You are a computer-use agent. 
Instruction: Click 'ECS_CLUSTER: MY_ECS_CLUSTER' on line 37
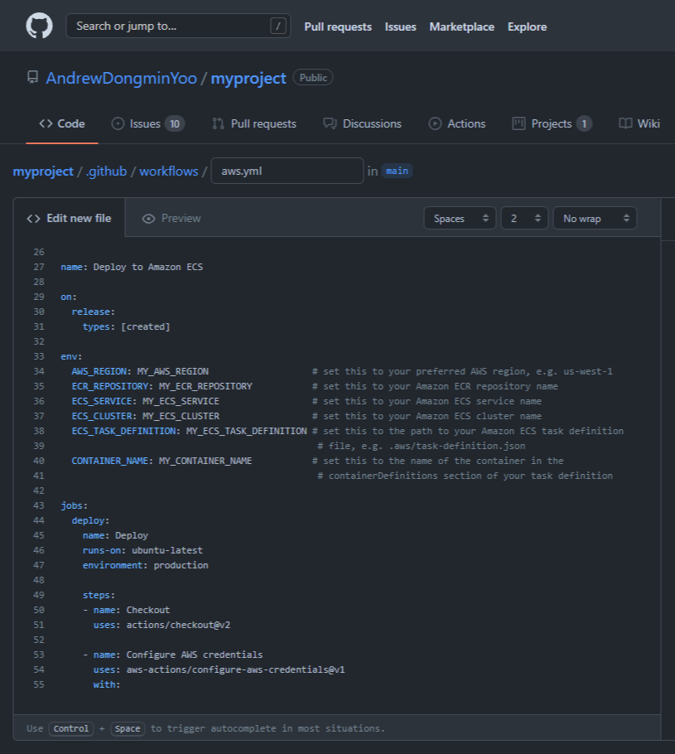click(x=146, y=416)
